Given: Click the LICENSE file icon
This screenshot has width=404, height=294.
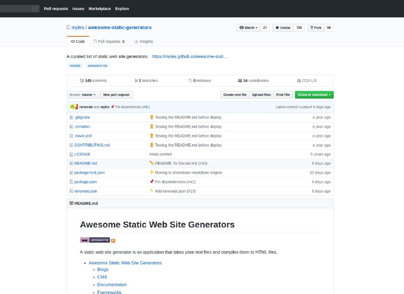Looking at the screenshot, I should (x=71, y=154).
